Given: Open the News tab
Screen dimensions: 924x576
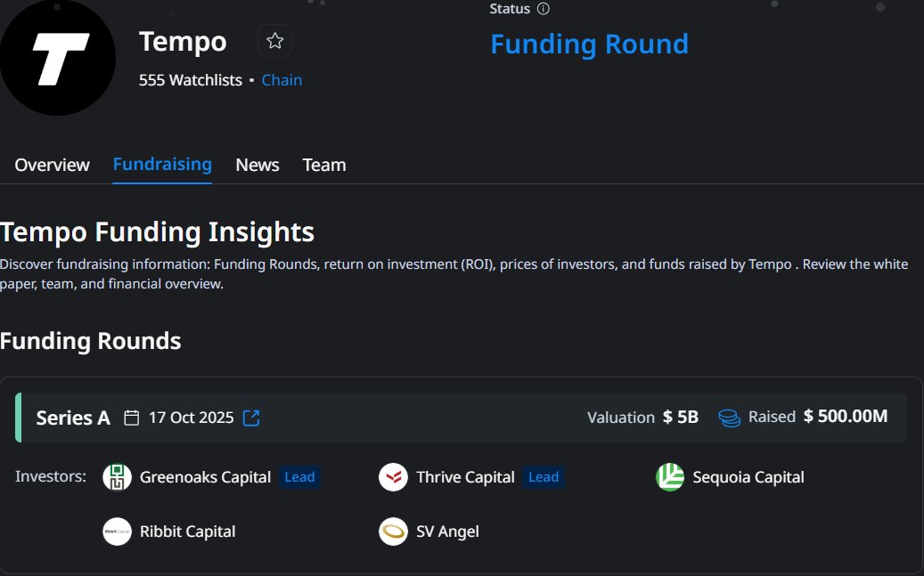Looking at the screenshot, I should click(x=258, y=165).
